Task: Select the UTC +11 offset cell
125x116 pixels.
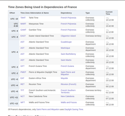Action: tap(14, 97)
